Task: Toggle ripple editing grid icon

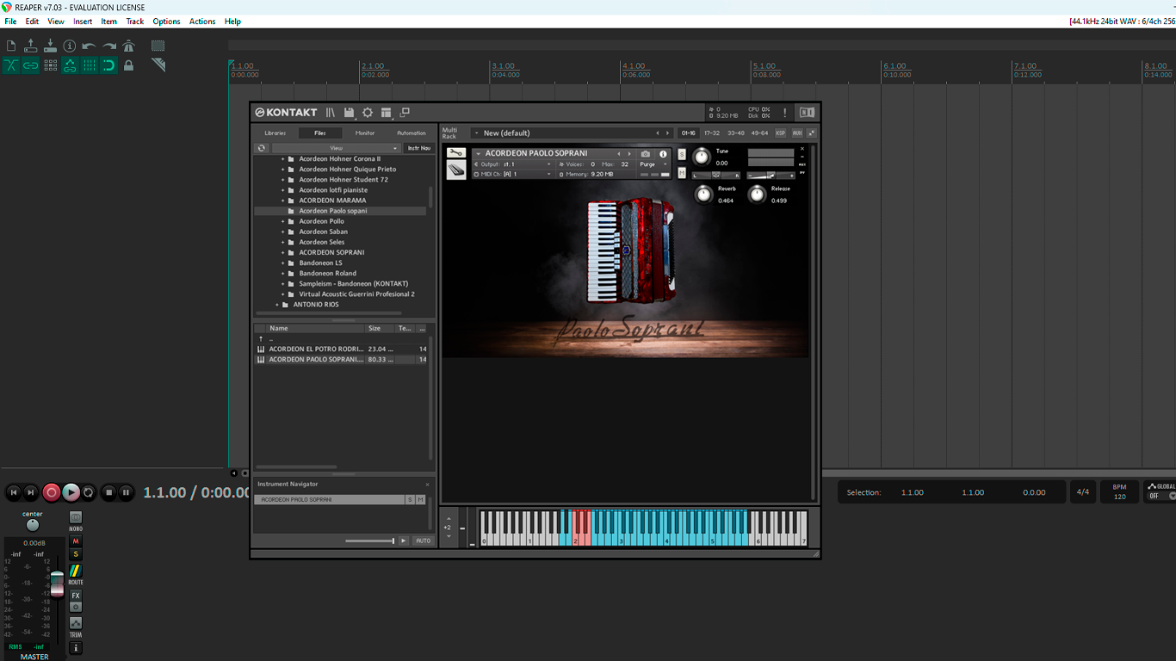Action: 50,65
